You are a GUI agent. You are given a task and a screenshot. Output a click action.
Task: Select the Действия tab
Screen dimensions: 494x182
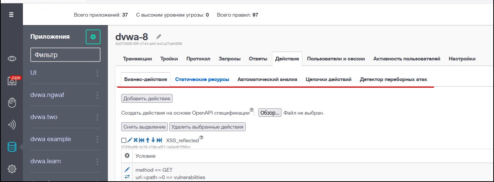(x=287, y=59)
